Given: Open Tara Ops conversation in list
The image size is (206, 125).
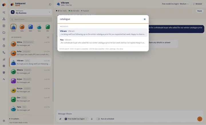Looking at the screenshot, I should coord(31,108).
